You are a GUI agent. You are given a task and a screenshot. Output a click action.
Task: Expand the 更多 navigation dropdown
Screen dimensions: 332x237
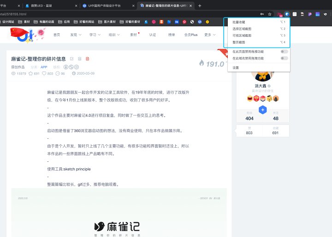click(210, 35)
